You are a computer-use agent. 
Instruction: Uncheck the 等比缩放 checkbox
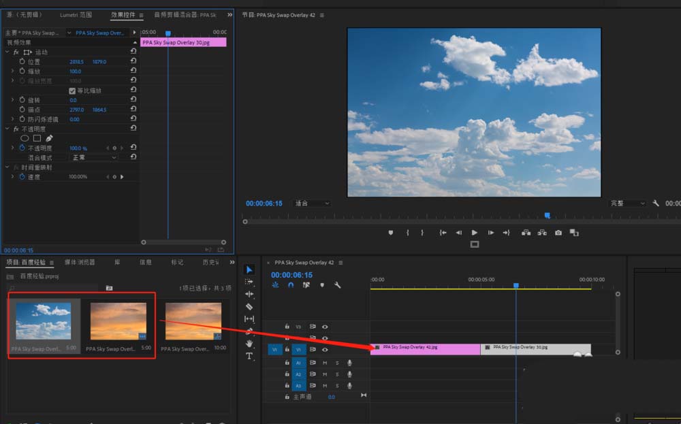72,91
